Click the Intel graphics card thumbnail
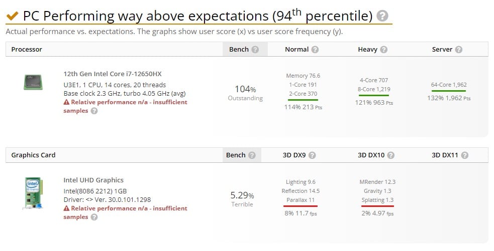The width and height of the screenshot is (494, 251). point(33,193)
